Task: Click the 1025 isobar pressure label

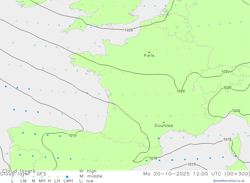Action: [x=129, y=30]
